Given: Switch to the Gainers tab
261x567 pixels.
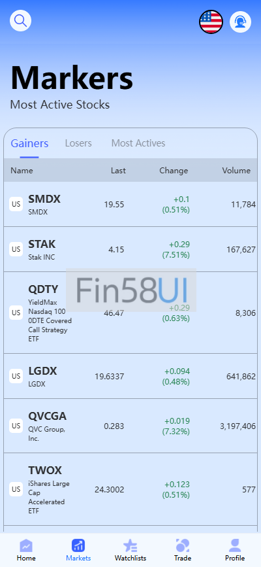Looking at the screenshot, I should coord(29,143).
